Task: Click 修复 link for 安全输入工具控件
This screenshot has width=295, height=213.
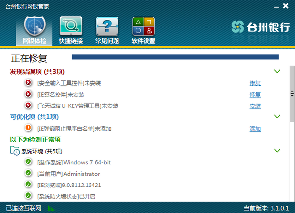Action: (x=255, y=83)
